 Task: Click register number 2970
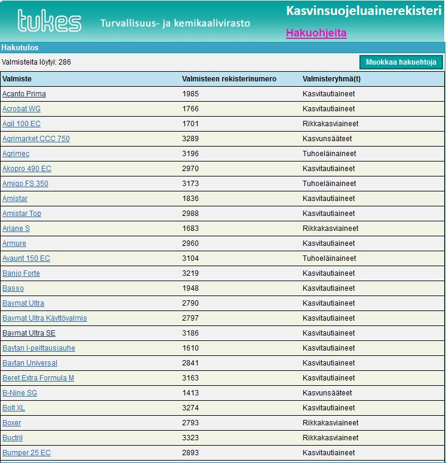coord(190,169)
